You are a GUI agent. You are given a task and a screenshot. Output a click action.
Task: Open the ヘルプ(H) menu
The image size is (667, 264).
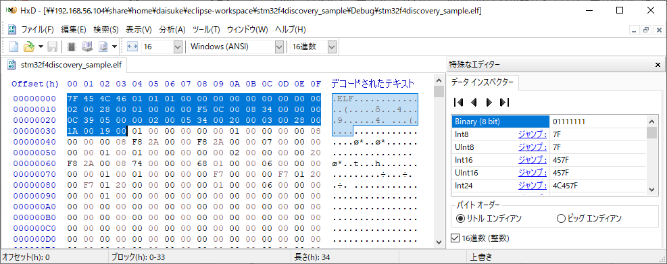pyautogui.click(x=291, y=30)
